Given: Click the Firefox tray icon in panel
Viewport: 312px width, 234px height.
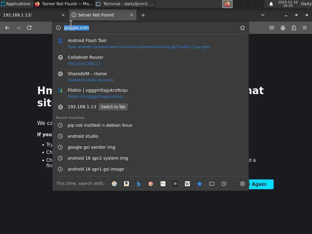Looking at the screenshot, I should click(x=227, y=4).
